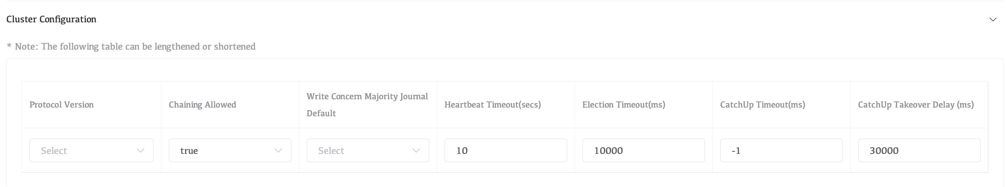Click the Chaining Allowed column header
This screenshot has width=1006, height=187.
coord(202,105)
